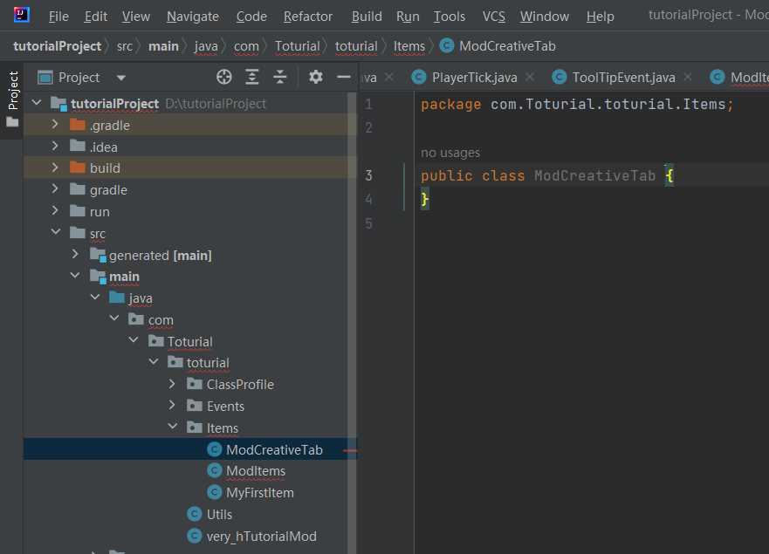The image size is (769, 554).
Task: Click the 'no usages' hint above class
Action: (450, 153)
